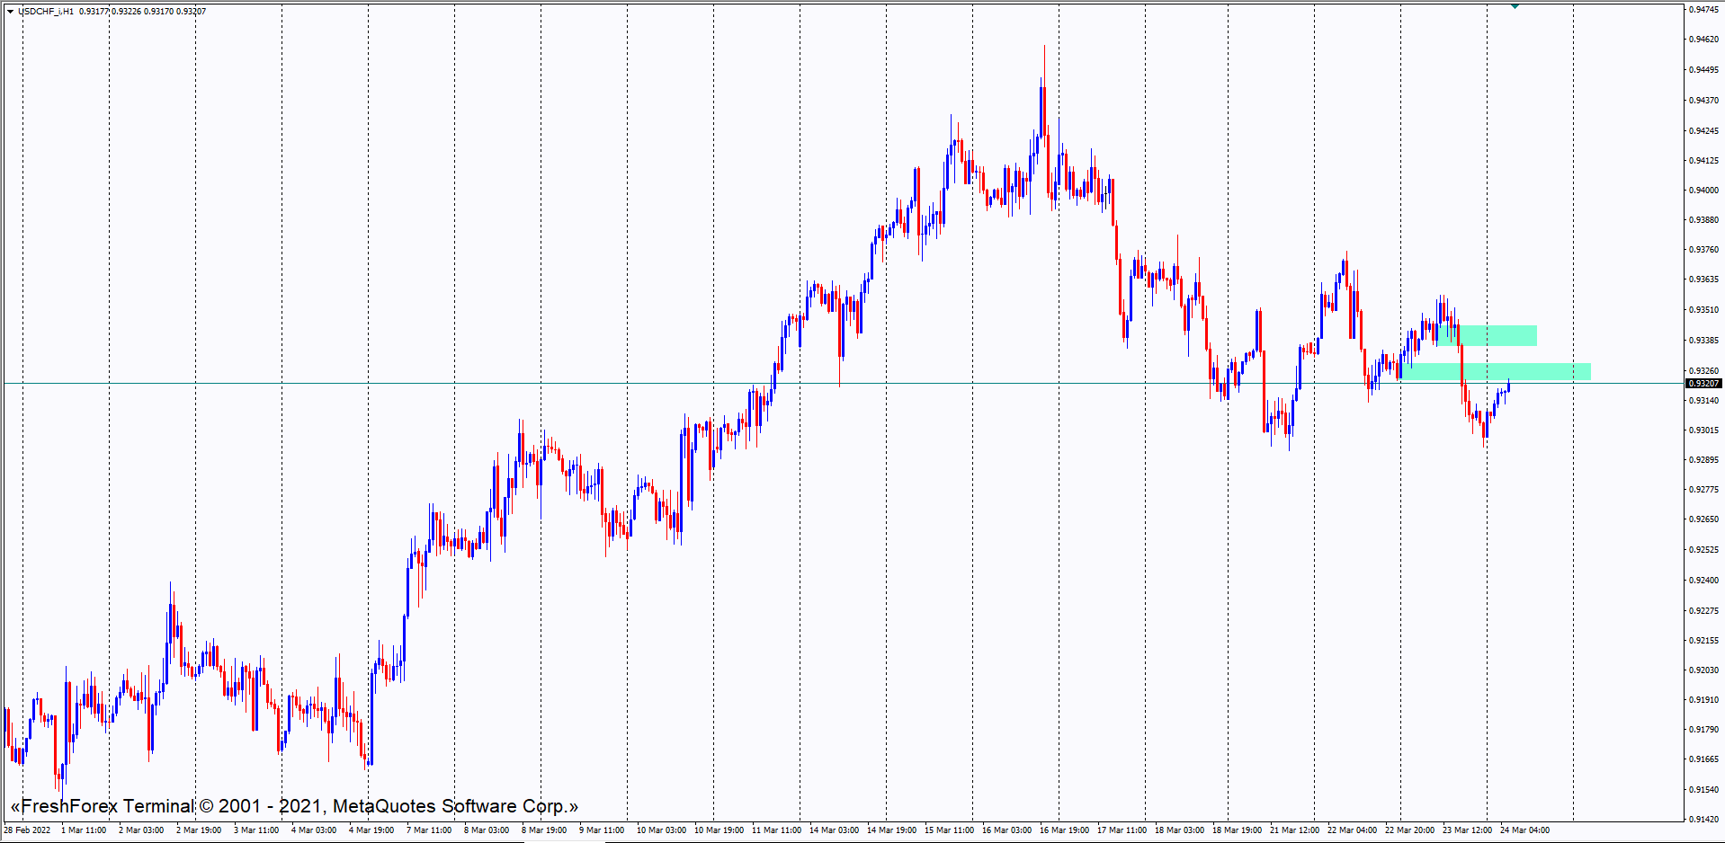
Task: Click the 2 Mar 19:00 time label
Action: click(x=199, y=830)
